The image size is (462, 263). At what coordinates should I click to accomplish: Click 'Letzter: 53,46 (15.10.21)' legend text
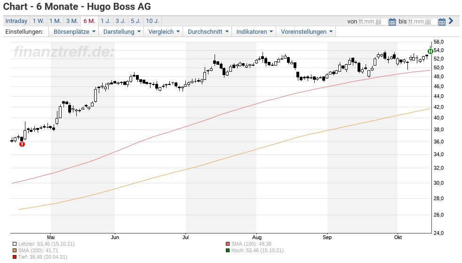46,244
